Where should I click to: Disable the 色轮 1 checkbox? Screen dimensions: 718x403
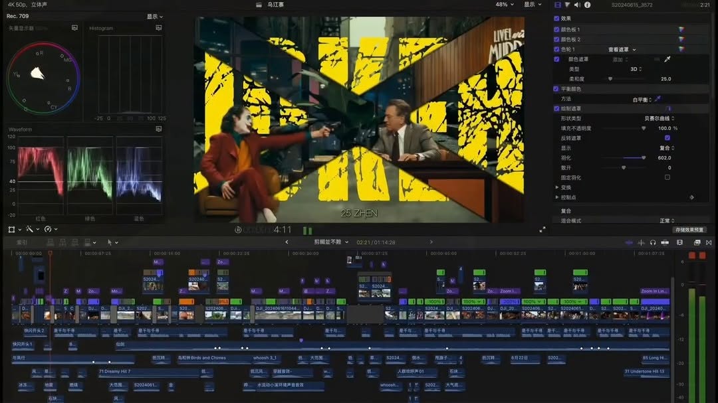tap(556, 49)
